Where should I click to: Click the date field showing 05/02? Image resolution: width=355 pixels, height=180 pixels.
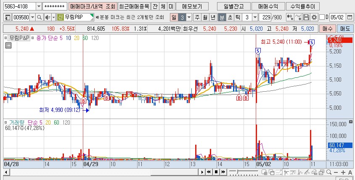point(337,17)
